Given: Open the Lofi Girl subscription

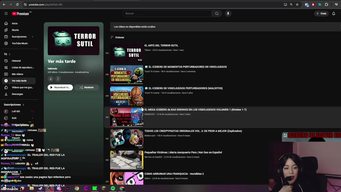Looking at the screenshot, I should pyautogui.click(x=19, y=111).
